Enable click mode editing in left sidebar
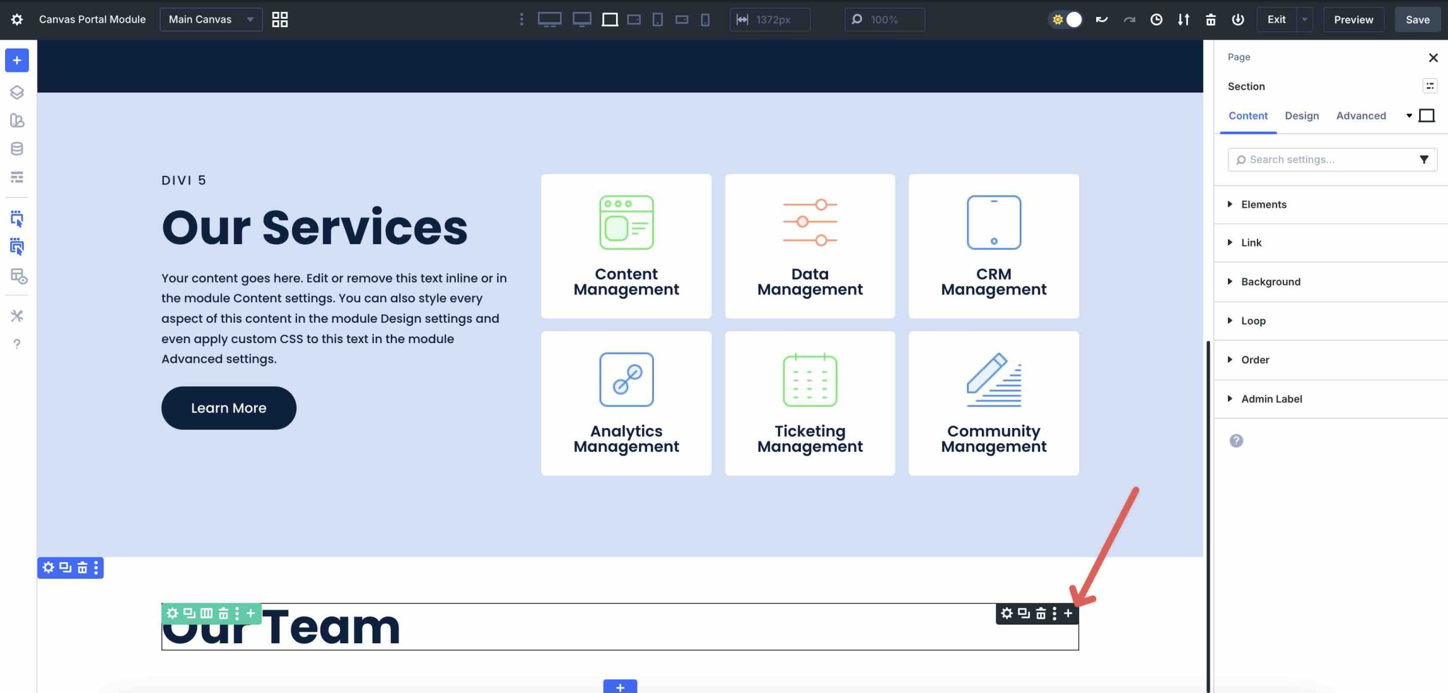Screen dimensions: 1448x693 click(16, 220)
